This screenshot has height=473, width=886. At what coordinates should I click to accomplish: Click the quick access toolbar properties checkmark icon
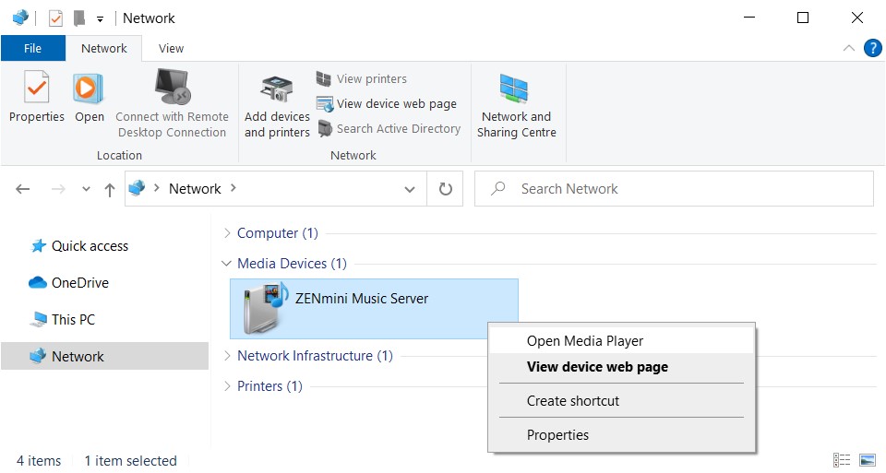(x=55, y=18)
